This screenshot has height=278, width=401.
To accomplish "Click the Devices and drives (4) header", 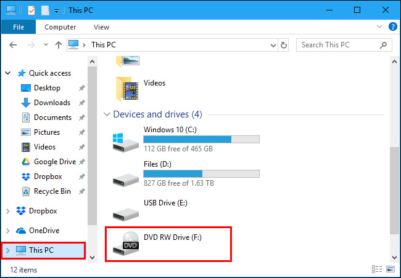I will tap(157, 114).
